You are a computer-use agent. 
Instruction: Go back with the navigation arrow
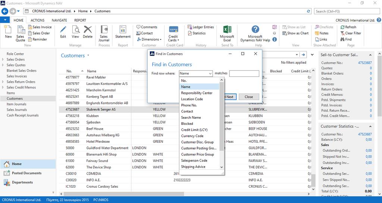click(5, 11)
